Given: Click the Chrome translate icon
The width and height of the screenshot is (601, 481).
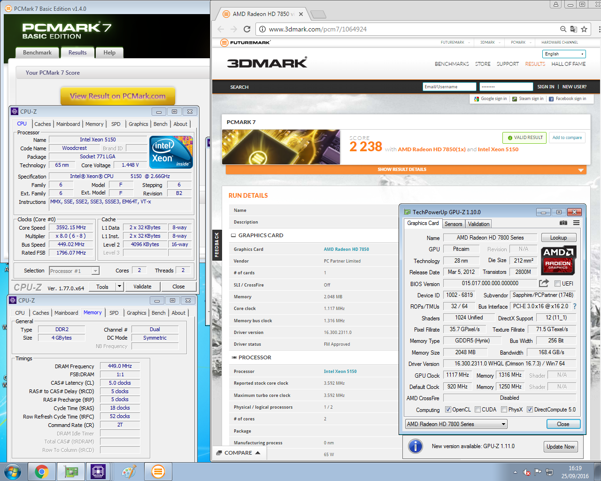Looking at the screenshot, I should pos(573,29).
